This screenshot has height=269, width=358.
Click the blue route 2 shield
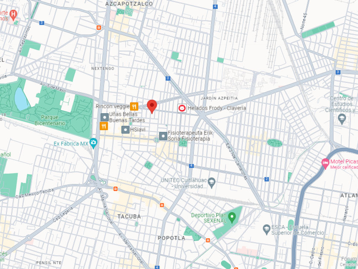coord(267,179)
